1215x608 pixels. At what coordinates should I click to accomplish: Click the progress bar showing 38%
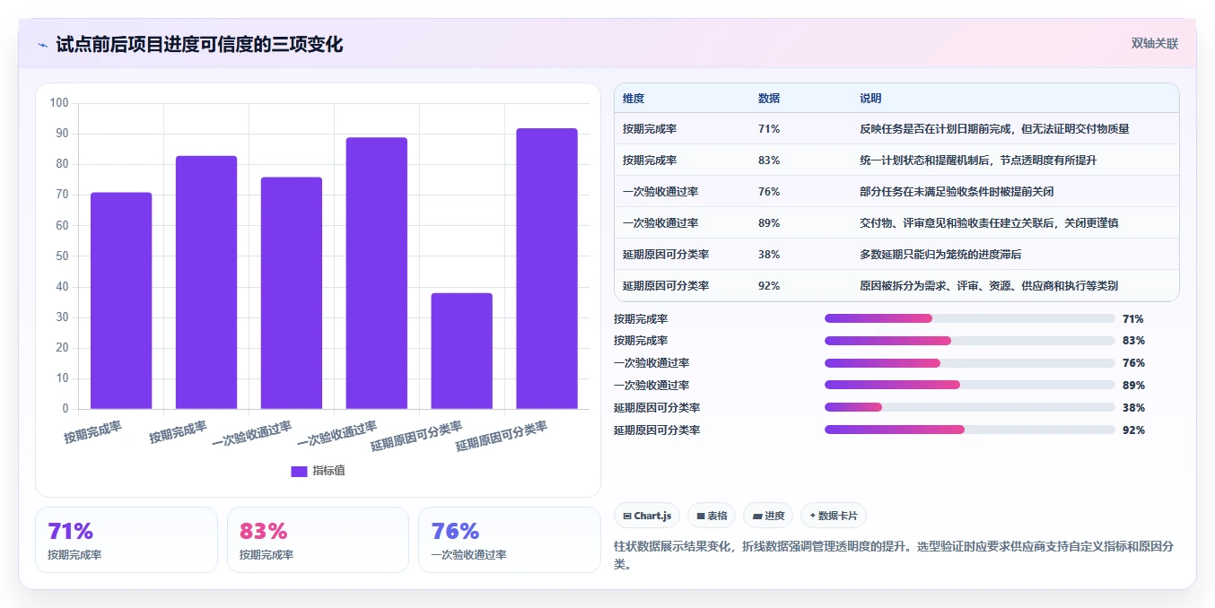969,408
